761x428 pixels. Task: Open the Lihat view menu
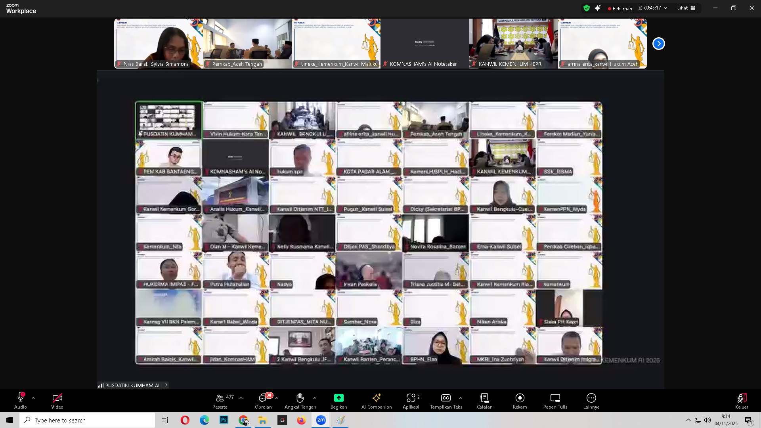click(x=686, y=8)
